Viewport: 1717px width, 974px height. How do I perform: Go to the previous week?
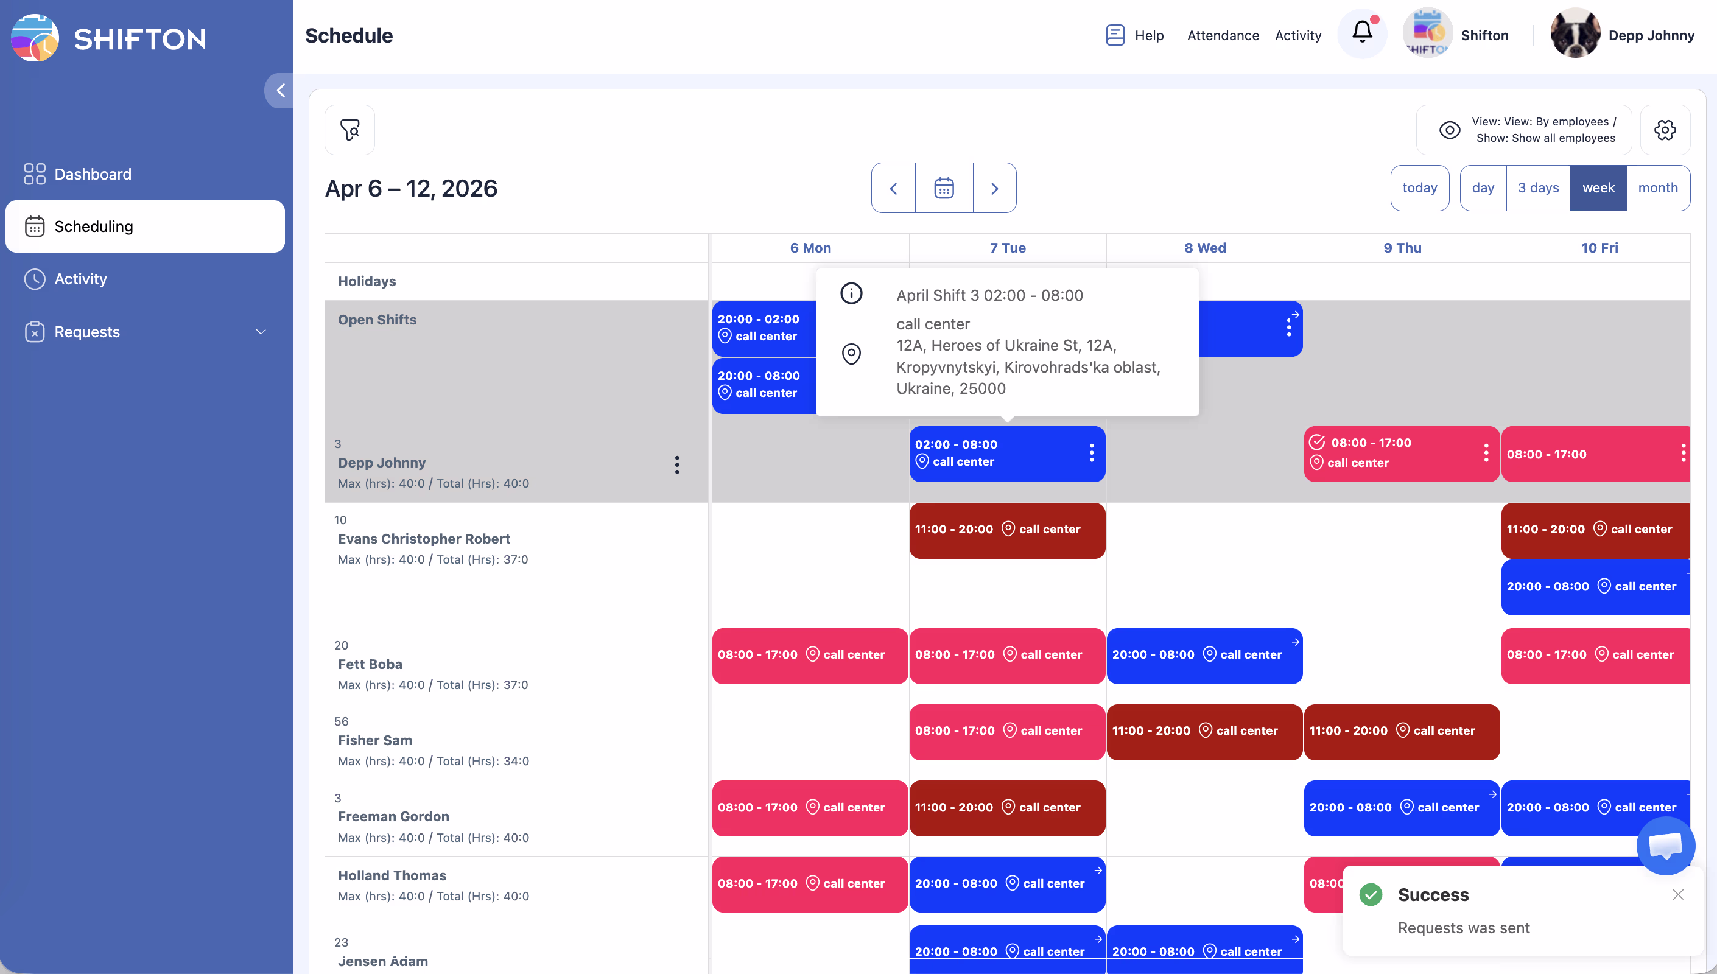(893, 189)
